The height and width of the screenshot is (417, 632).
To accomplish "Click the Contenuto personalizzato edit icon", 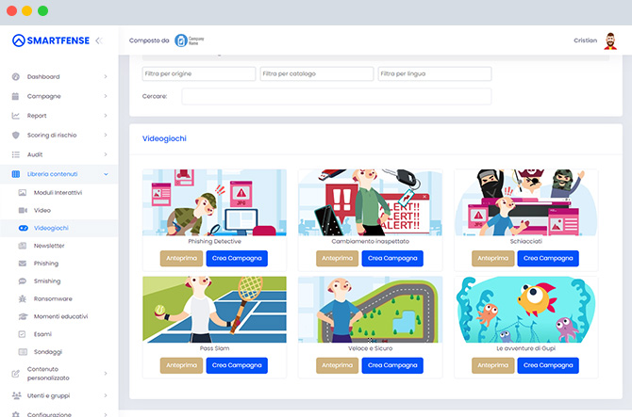I will (x=16, y=374).
